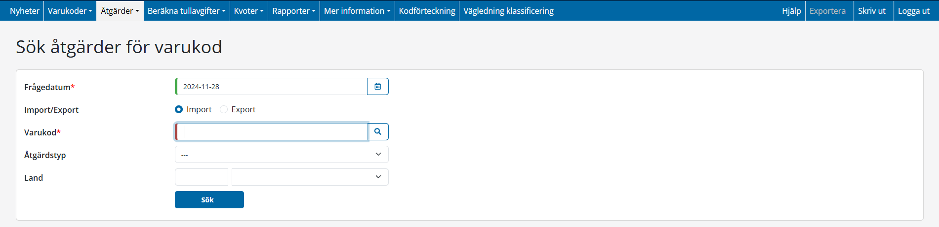Screen dimensions: 939x227
Task: Expand the Åtgärdstyp dropdown
Action: click(x=282, y=155)
